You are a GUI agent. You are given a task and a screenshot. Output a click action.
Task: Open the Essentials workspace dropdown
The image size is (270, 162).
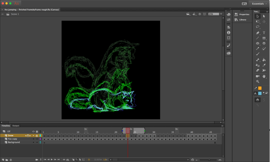point(258,3)
